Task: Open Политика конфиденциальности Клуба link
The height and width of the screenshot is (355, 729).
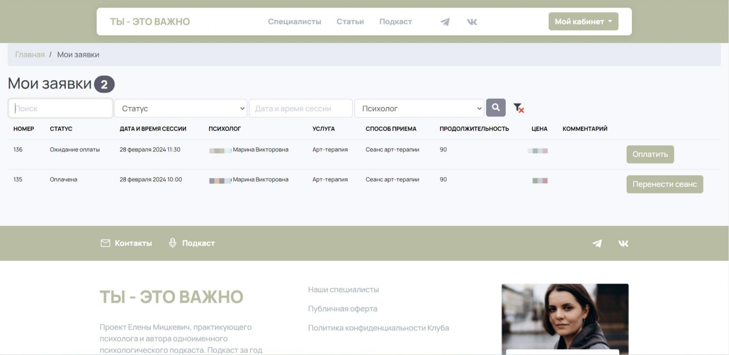Action: [379, 328]
